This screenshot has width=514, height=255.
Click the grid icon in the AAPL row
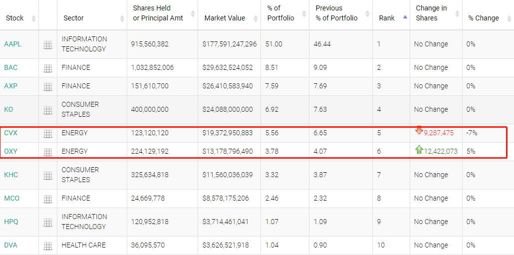pos(48,45)
